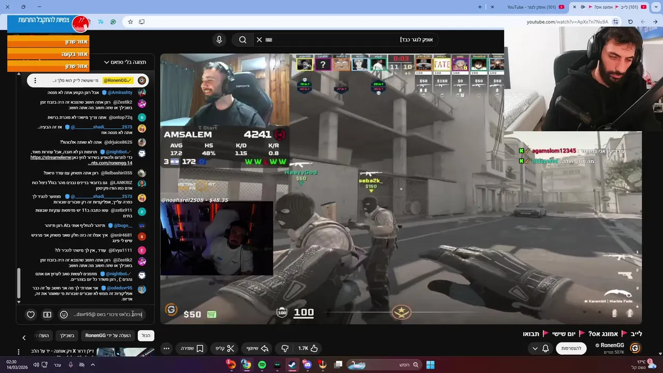Open Chrome from the taskbar

coord(246,365)
